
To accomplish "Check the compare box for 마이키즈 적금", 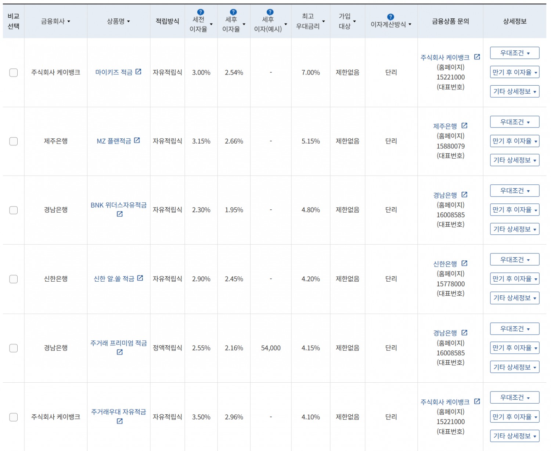I will [x=14, y=72].
